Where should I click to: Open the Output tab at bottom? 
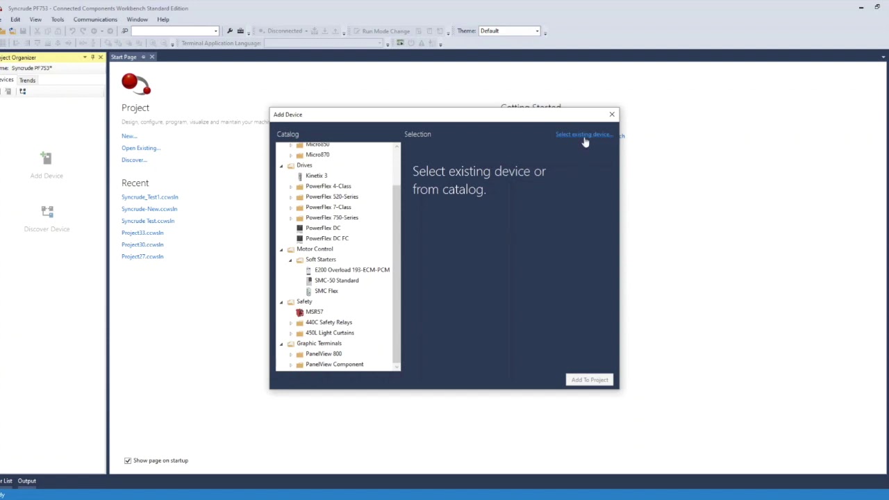tap(27, 481)
